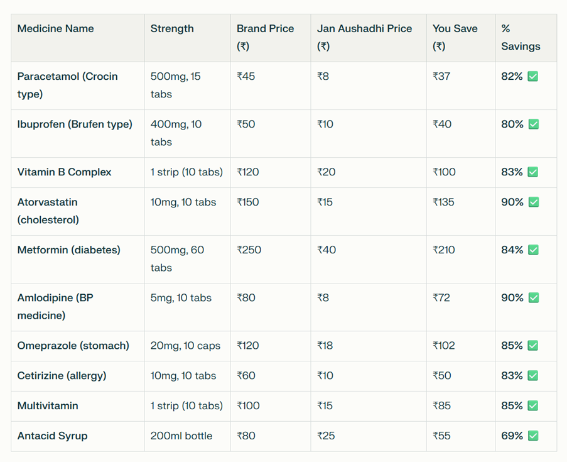Click the green checkmark in the Amlodipine row
The image size is (567, 462).
click(533, 298)
